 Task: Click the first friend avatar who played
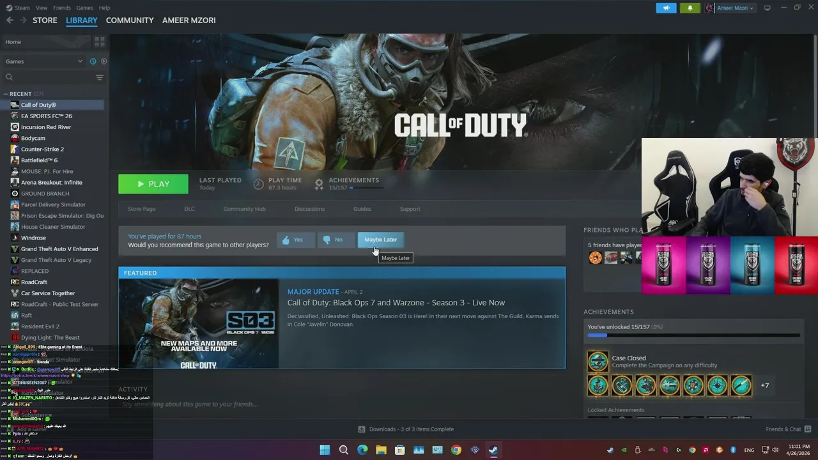[595, 257]
